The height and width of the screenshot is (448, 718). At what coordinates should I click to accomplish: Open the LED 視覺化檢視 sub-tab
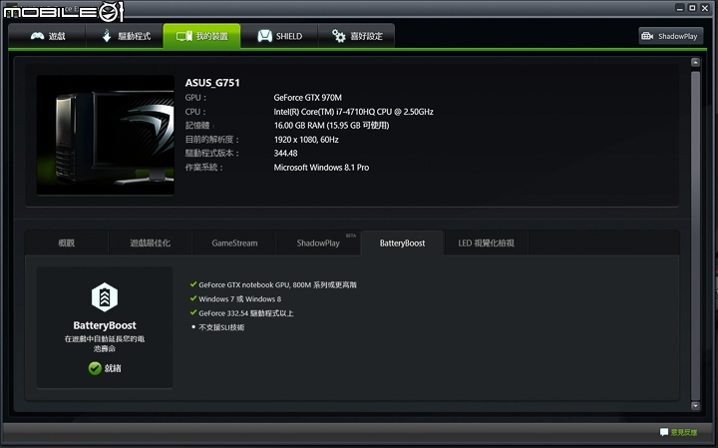487,242
